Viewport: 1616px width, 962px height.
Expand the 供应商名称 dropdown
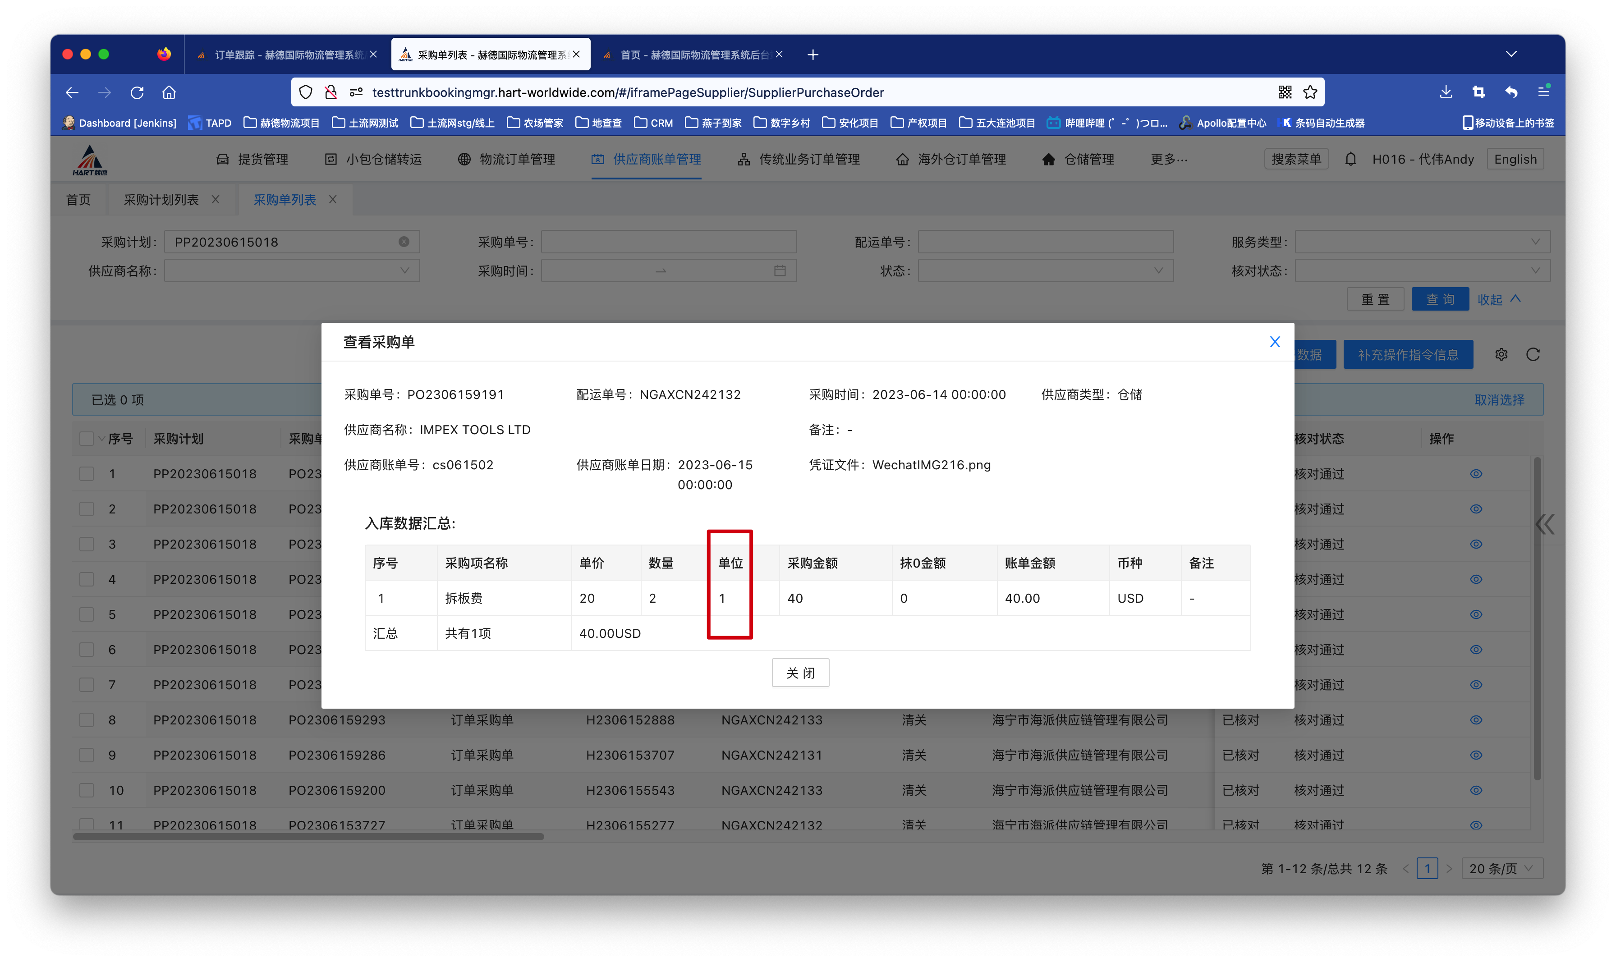pos(292,271)
